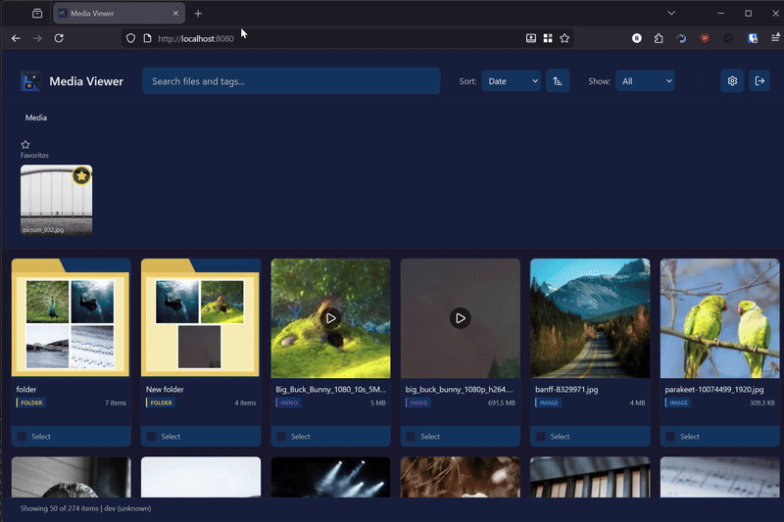
Task: Click the red shield extension icon
Action: tap(705, 38)
